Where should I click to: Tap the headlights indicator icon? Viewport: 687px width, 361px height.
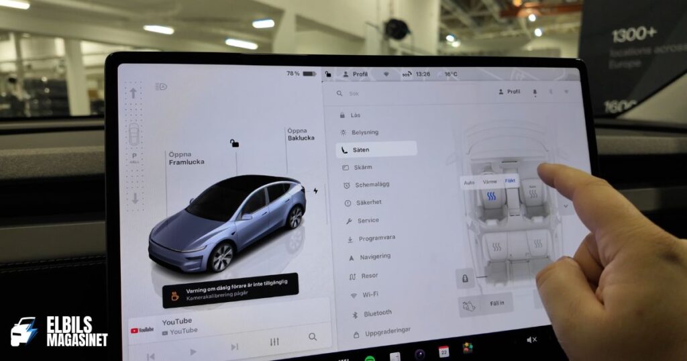click(160, 87)
